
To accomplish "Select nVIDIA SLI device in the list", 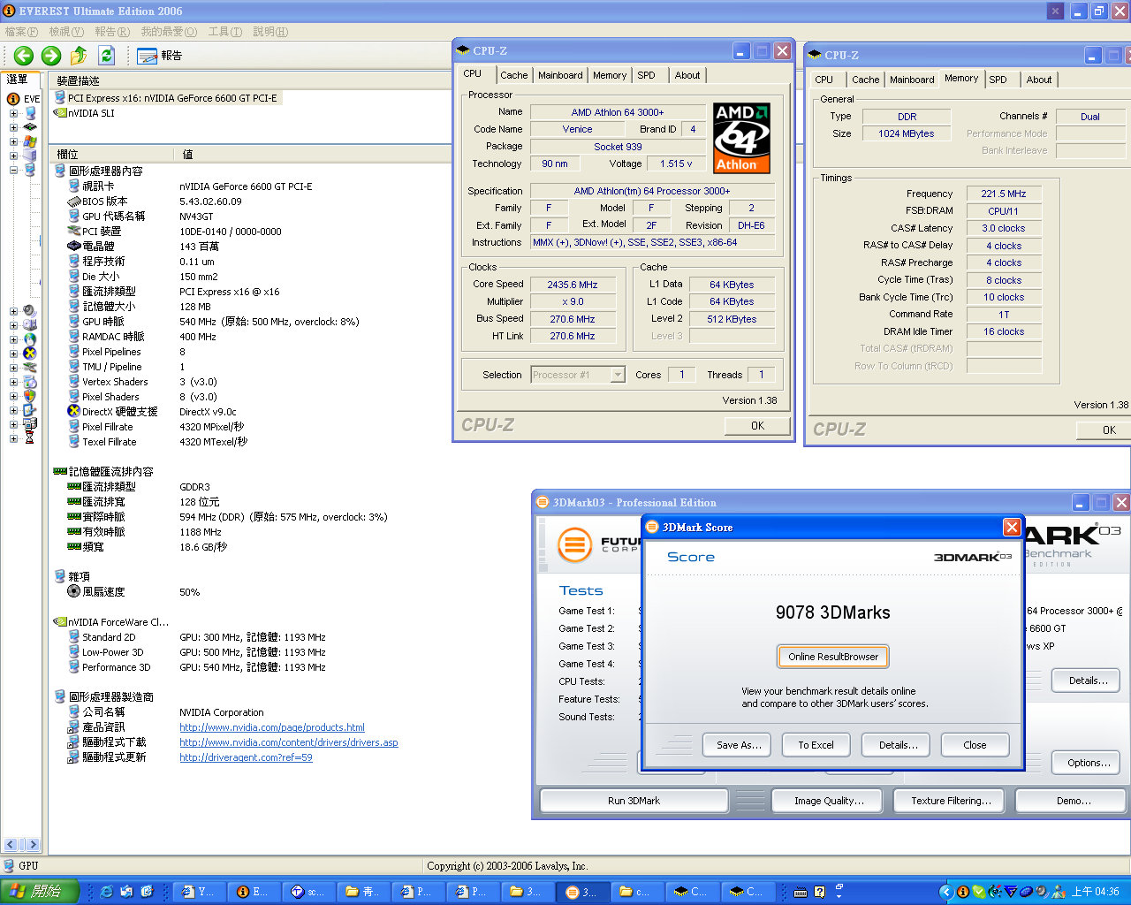I will tap(91, 113).
